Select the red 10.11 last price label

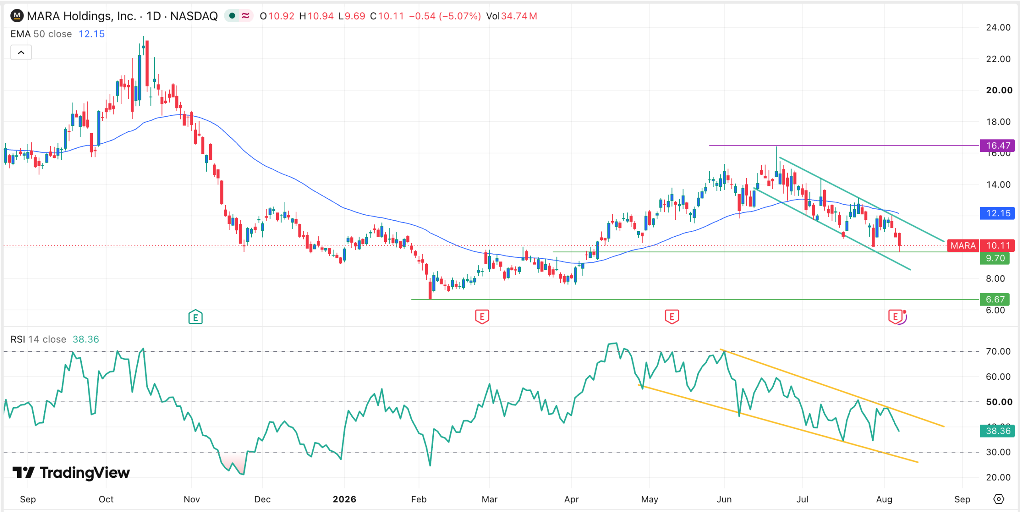point(997,245)
